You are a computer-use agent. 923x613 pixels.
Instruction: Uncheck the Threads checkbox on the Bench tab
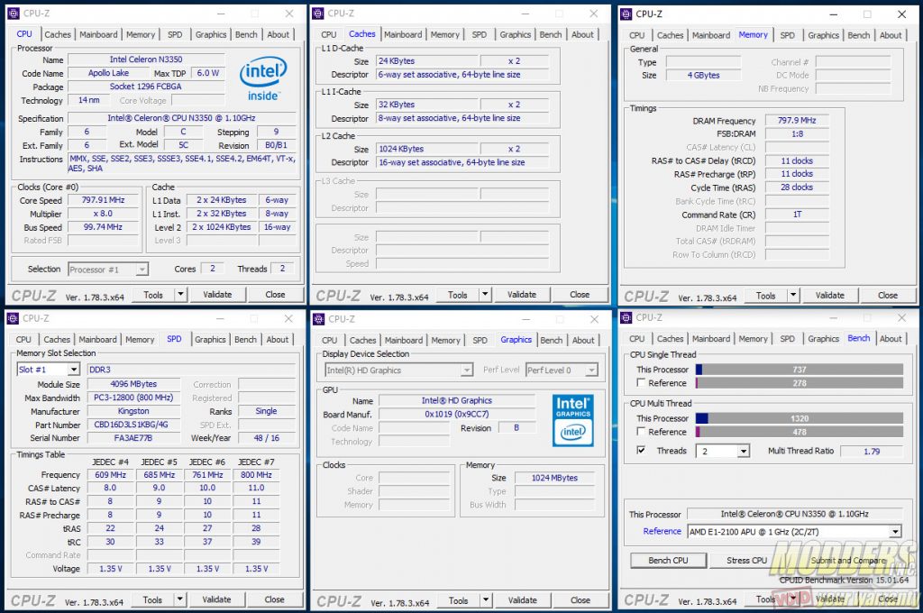pyautogui.click(x=641, y=451)
